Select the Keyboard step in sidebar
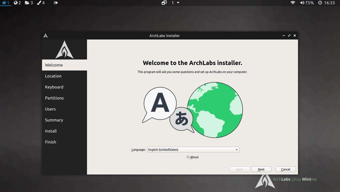This screenshot has width=340, height=192. [x=64, y=87]
